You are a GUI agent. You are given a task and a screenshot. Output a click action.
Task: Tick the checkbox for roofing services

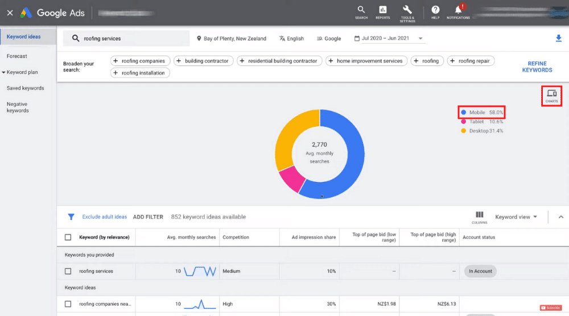pos(68,271)
